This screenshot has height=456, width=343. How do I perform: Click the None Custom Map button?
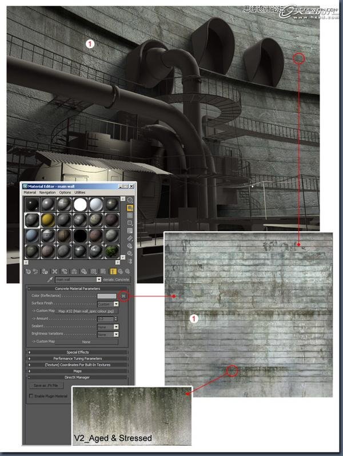point(86,342)
